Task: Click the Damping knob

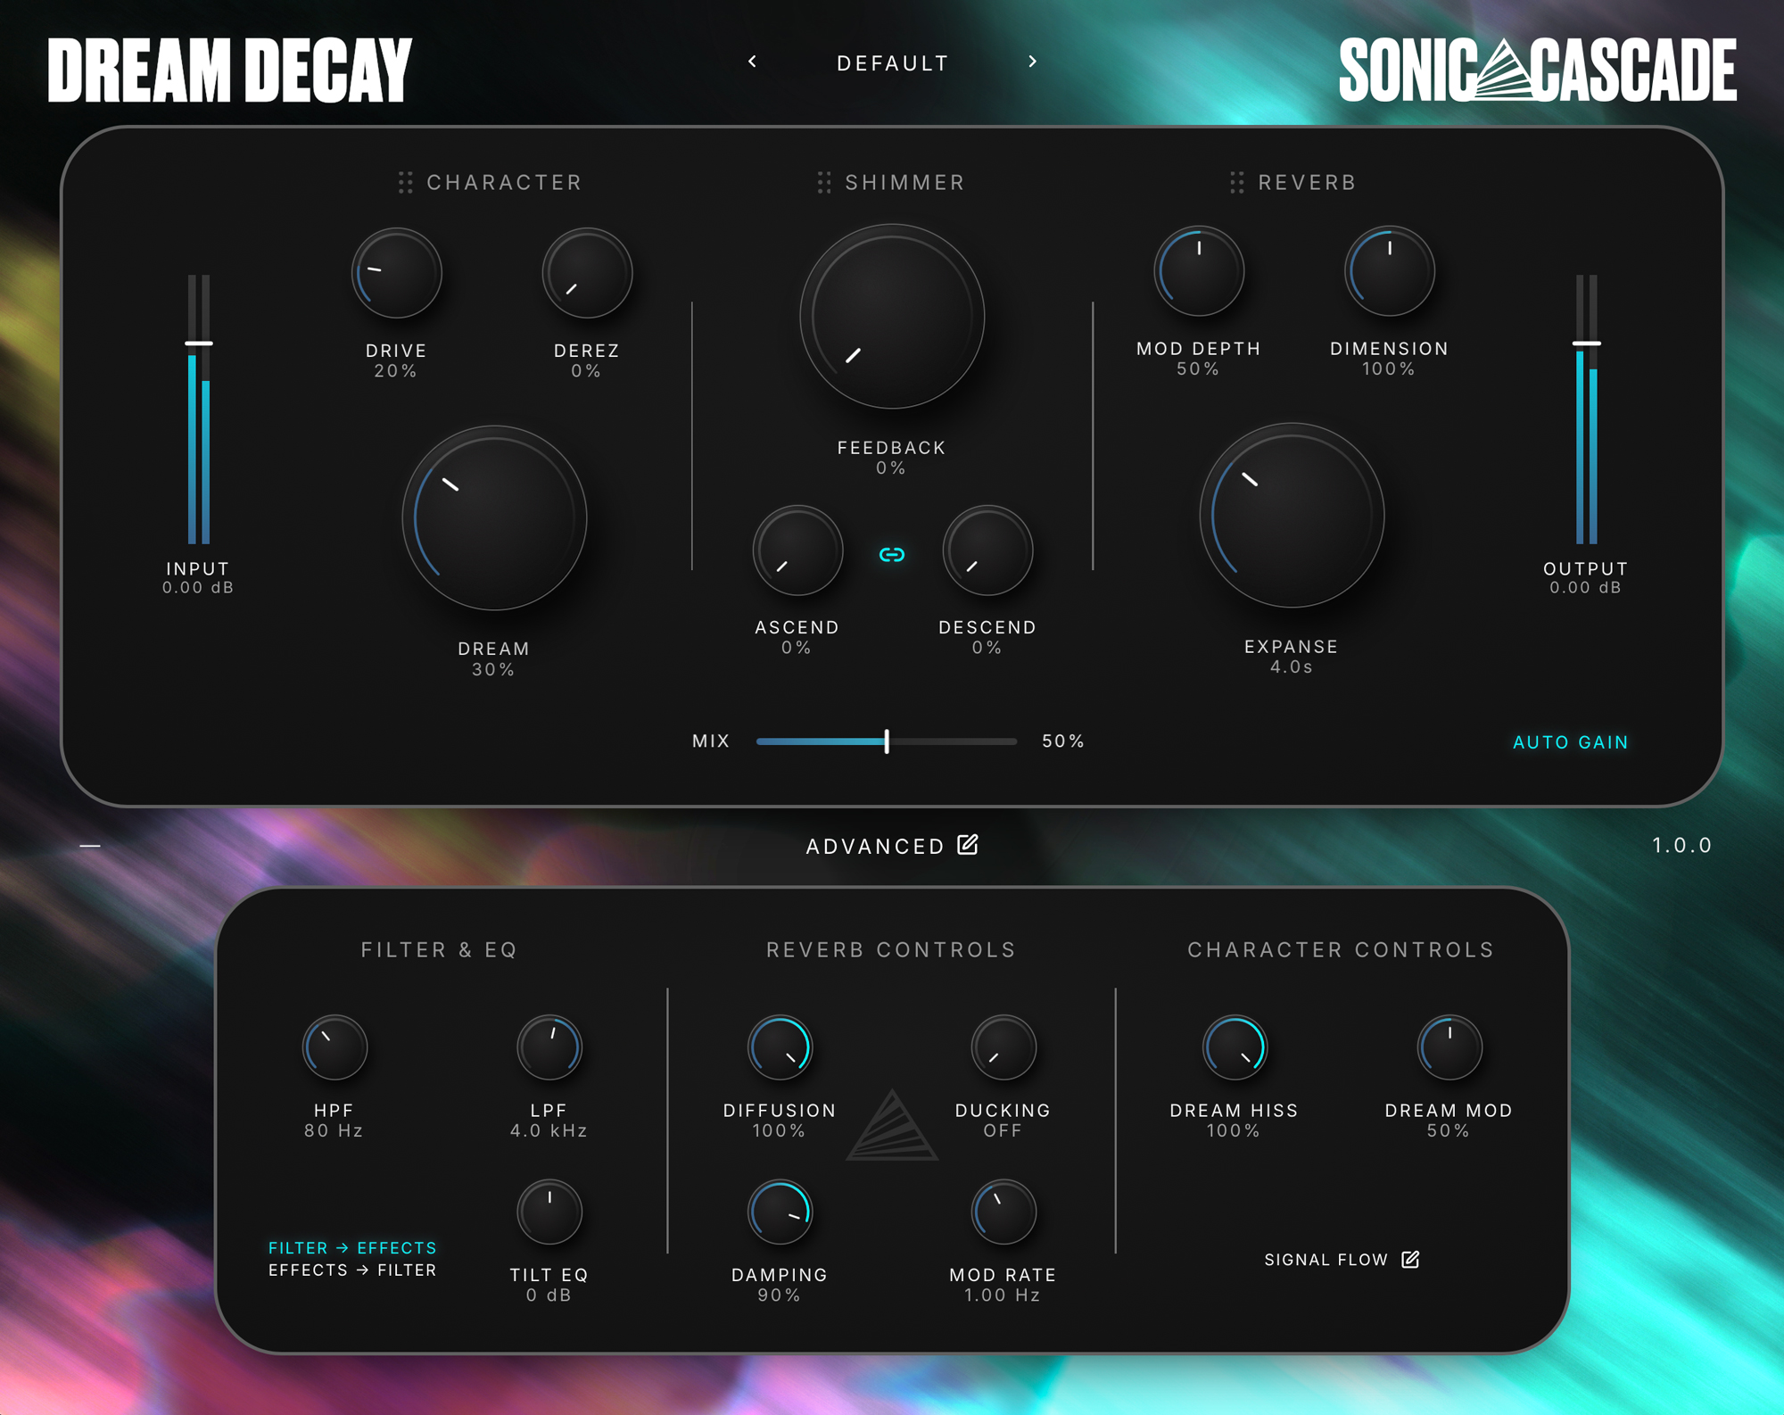Action: coord(780,1212)
